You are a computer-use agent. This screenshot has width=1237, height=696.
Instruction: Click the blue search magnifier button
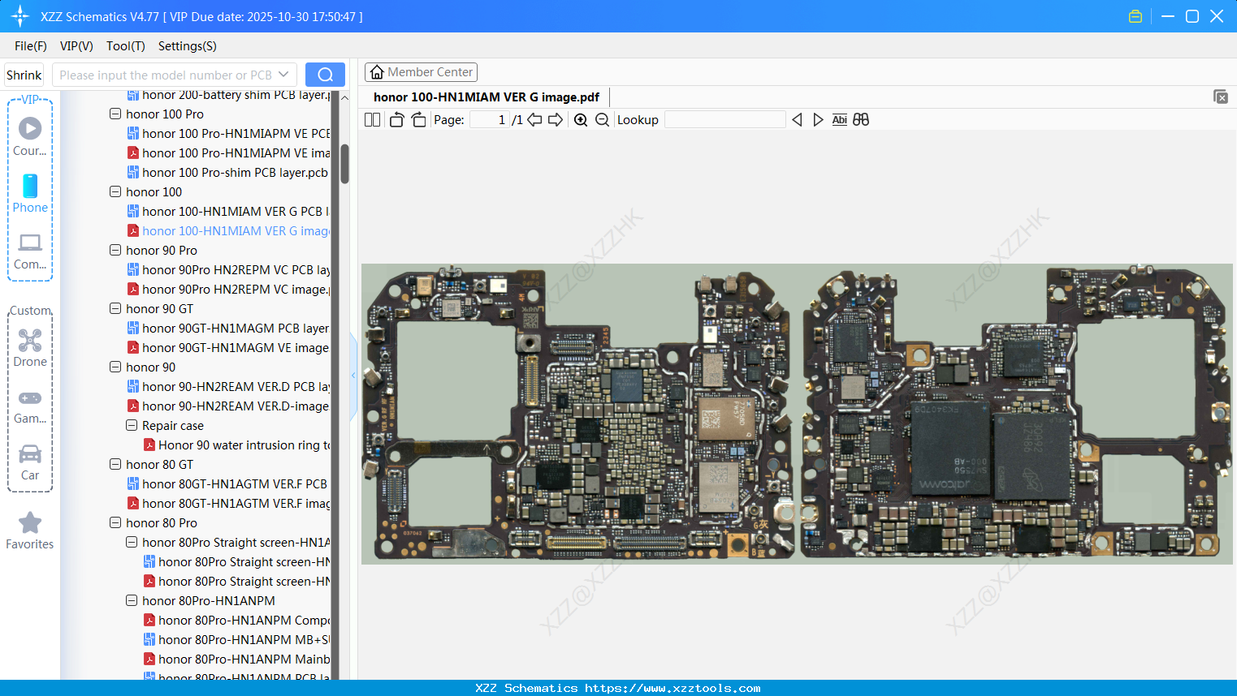click(325, 75)
